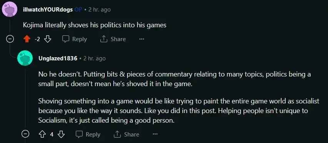The height and width of the screenshot is (143, 328).
Task: Click the share arrow icon under Unglazed1836 comment
Action: coord(117,134)
